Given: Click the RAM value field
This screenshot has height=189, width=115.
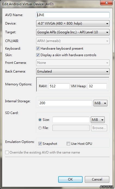Looking at the screenshot, I should point(59,86).
